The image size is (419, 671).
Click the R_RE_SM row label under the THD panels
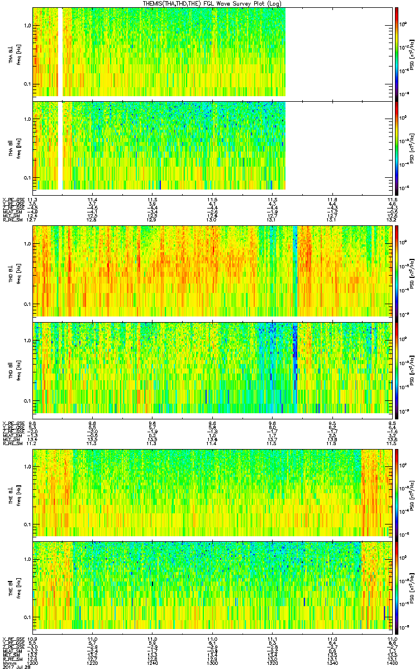(12, 444)
